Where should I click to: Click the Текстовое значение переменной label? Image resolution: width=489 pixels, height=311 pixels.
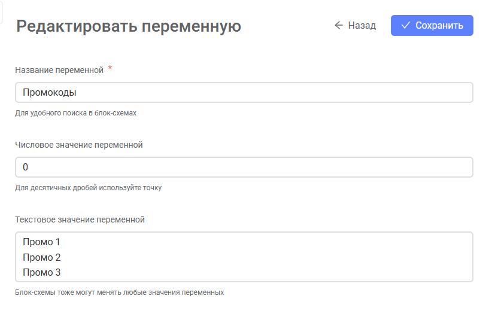80,219
